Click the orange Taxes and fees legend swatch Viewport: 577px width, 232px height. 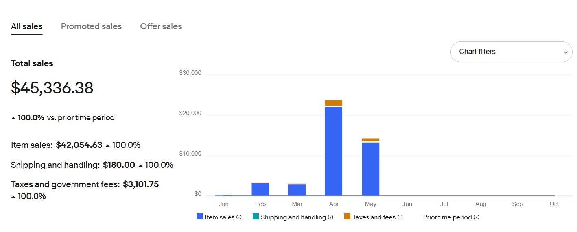pos(347,217)
